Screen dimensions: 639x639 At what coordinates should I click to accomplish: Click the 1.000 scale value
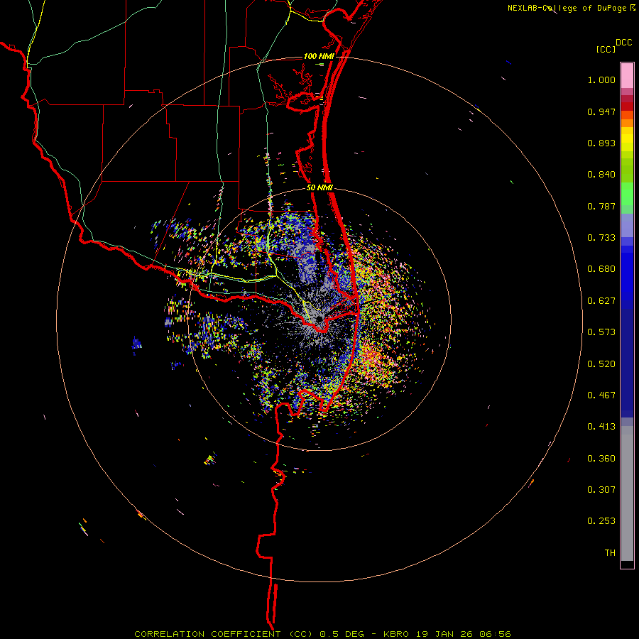point(601,80)
